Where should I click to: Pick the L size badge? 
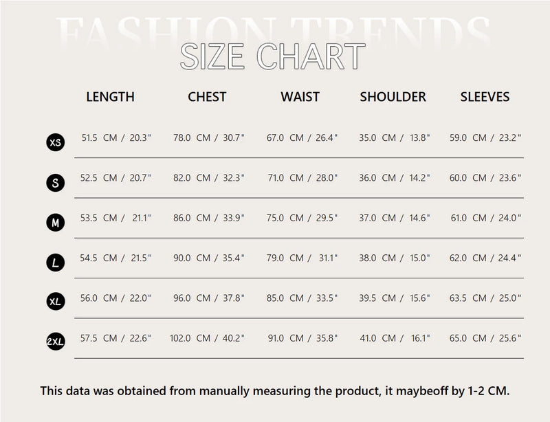click(x=56, y=262)
